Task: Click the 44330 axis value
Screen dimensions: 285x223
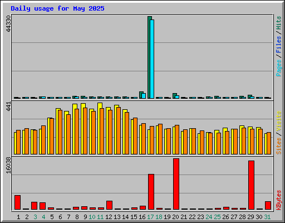Action: pos(8,23)
